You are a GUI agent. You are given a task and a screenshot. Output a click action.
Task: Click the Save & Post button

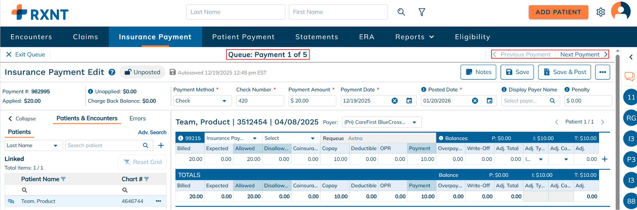pyautogui.click(x=564, y=72)
